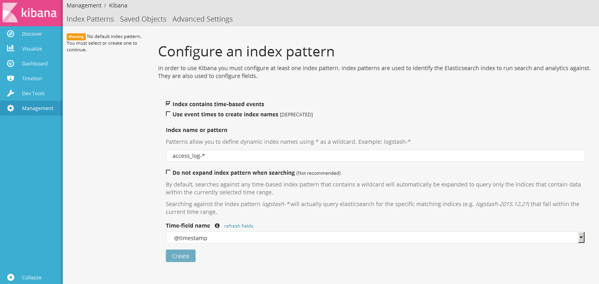Open Discover via compass icon
Screen dimensions: 599x284
tap(11, 34)
